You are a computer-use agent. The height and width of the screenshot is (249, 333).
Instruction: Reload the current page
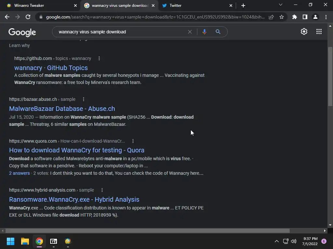[x=28, y=17]
